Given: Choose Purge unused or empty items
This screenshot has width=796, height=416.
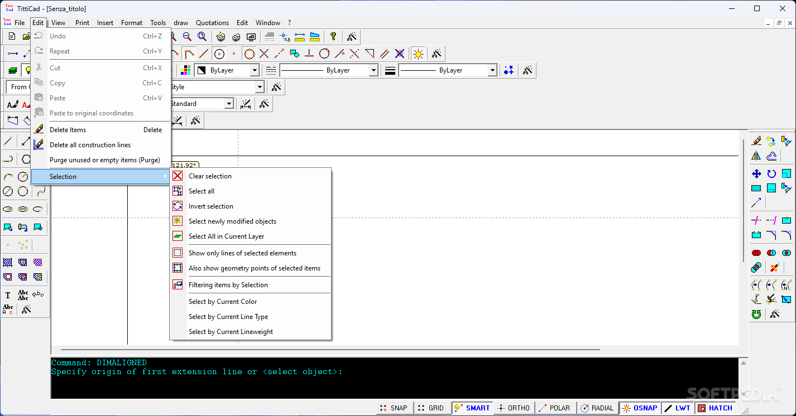Looking at the screenshot, I should click(100, 159).
